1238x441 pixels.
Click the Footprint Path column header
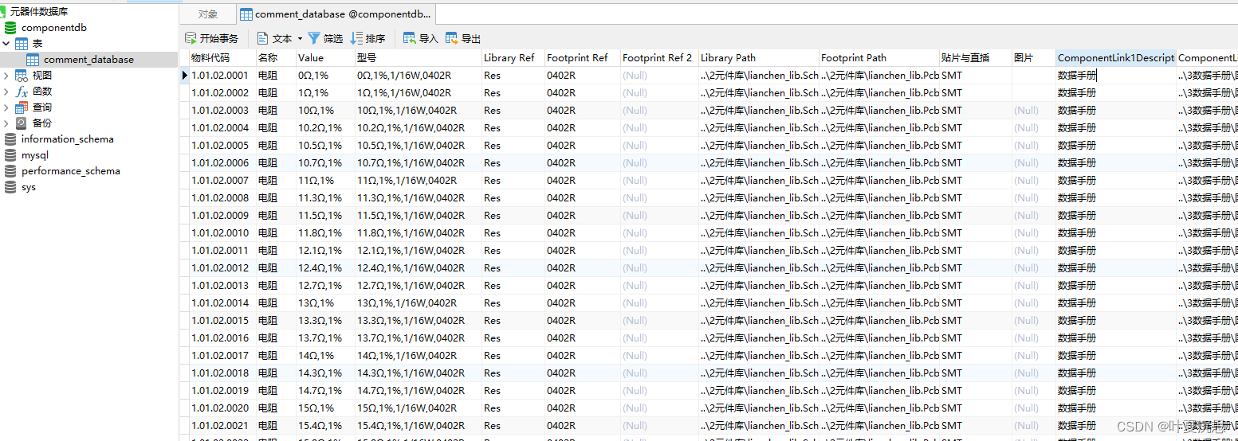pyautogui.click(x=854, y=58)
